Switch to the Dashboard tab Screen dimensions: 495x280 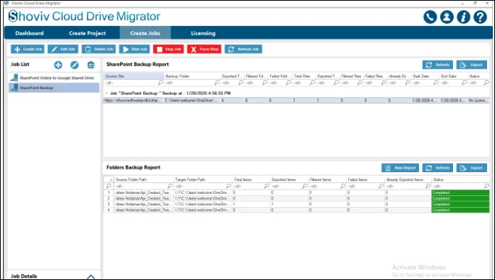30,33
